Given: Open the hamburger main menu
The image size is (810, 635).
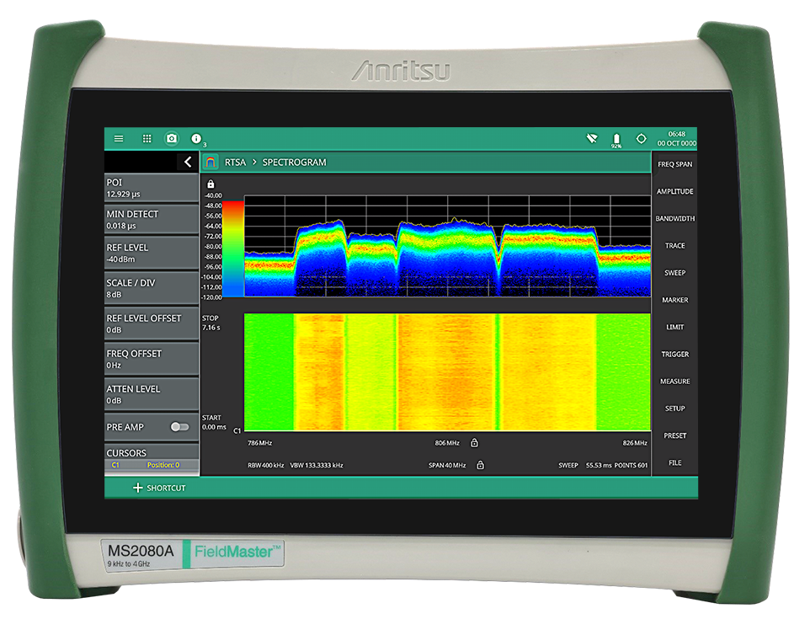Looking at the screenshot, I should tap(119, 138).
